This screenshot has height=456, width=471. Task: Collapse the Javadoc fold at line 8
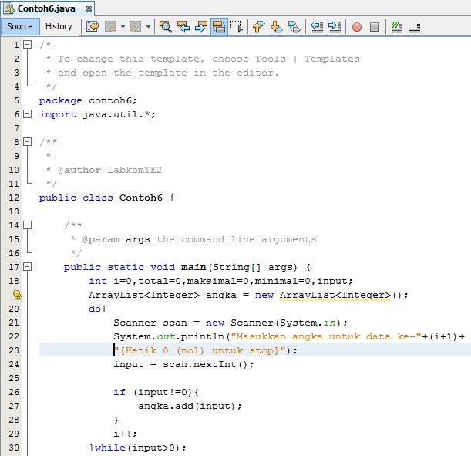tap(28, 142)
